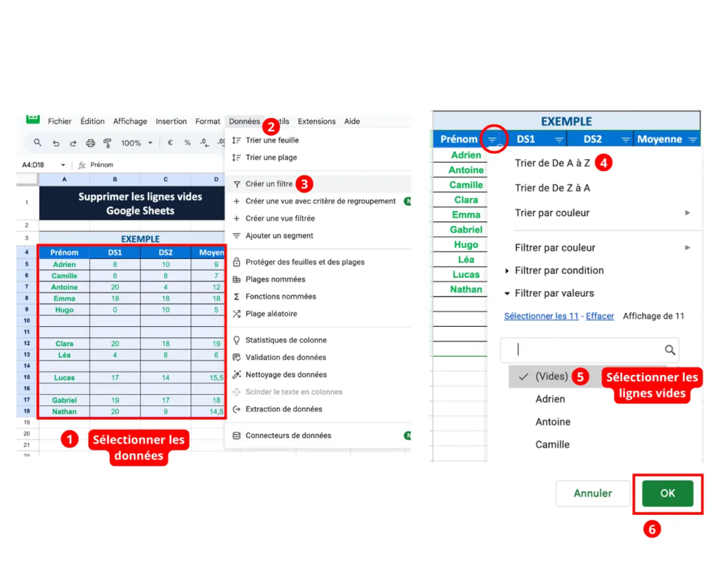The image size is (715, 572).
Task: Click the Sélectionner les 11 link
Action: point(541,316)
